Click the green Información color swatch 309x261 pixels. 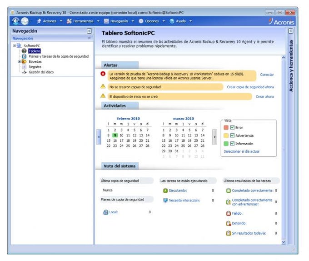(x=226, y=144)
